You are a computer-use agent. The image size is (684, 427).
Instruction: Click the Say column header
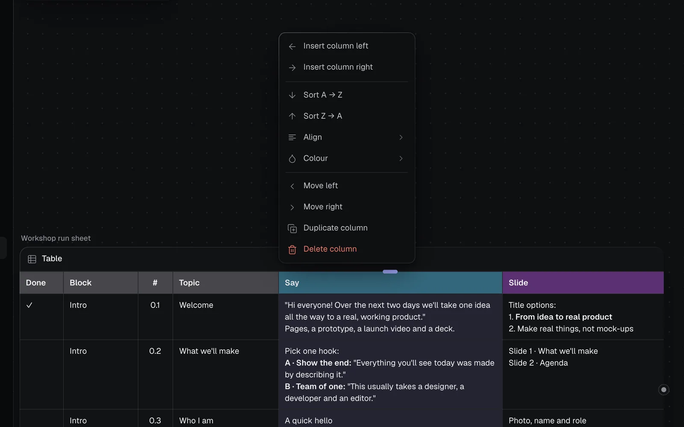point(390,283)
